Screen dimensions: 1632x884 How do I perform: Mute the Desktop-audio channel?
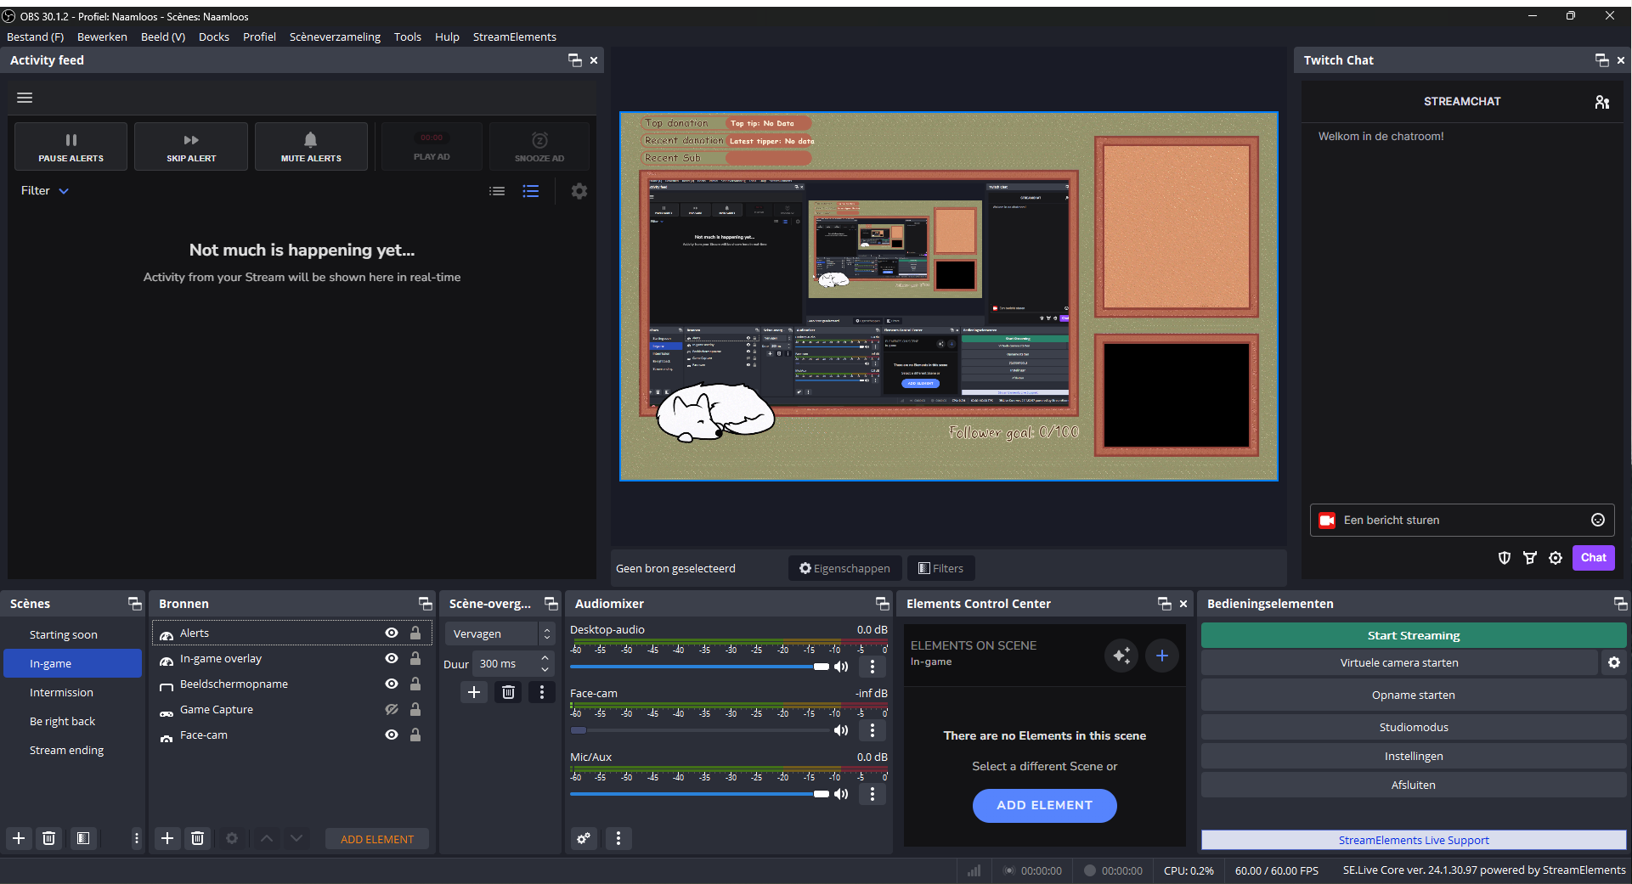(841, 667)
